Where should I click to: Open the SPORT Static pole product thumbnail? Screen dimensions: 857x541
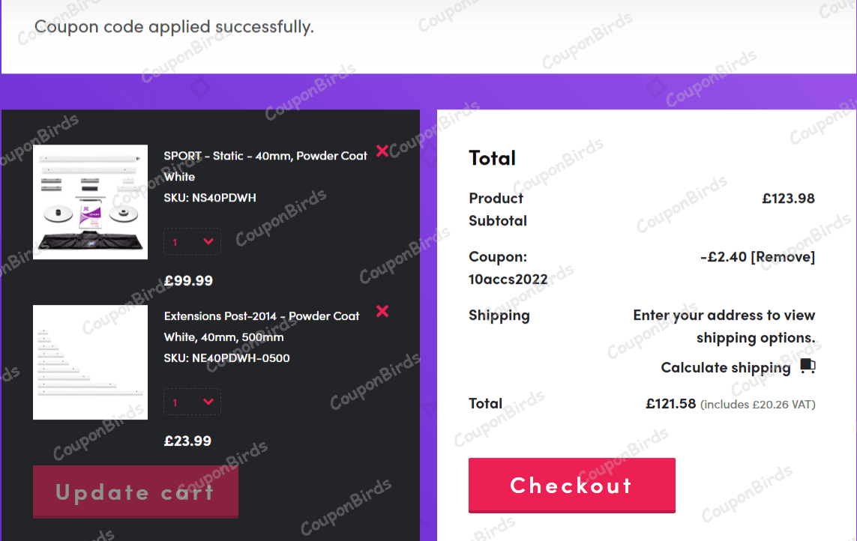91,202
